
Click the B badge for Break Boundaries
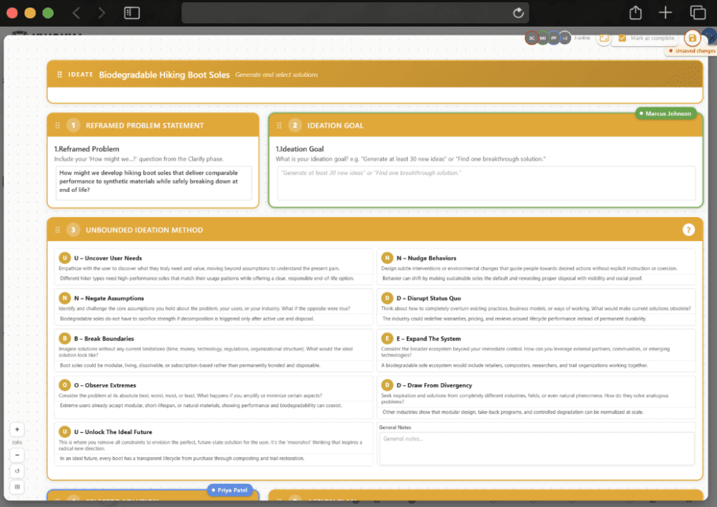64,338
